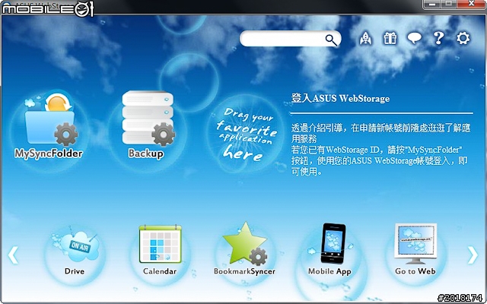Open the Mobile App item
This screenshot has height=304, width=487.
coord(329,249)
